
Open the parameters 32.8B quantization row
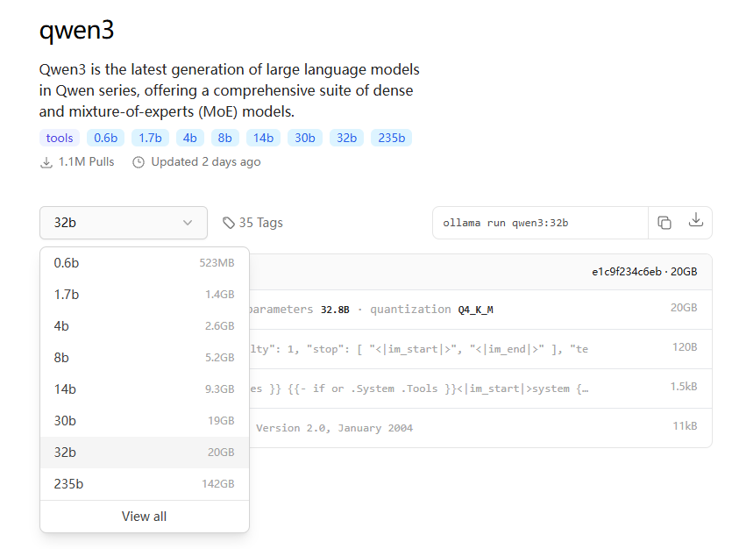(480, 309)
